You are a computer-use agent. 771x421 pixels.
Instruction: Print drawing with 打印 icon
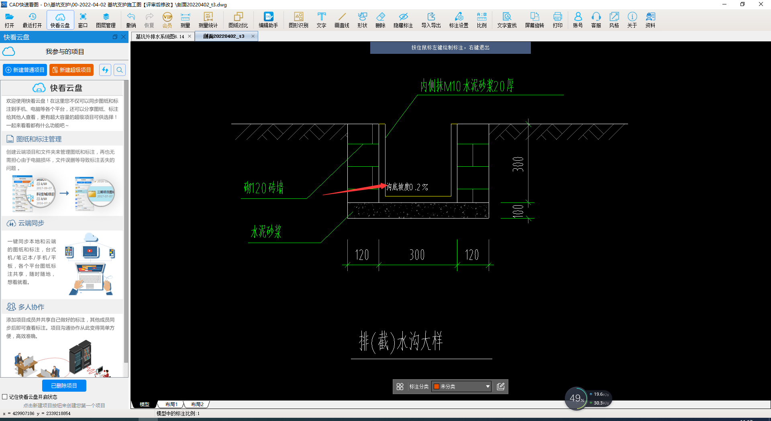[557, 20]
